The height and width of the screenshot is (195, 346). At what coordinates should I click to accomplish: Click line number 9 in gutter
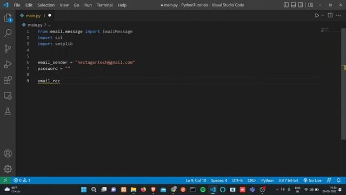pos(28,81)
